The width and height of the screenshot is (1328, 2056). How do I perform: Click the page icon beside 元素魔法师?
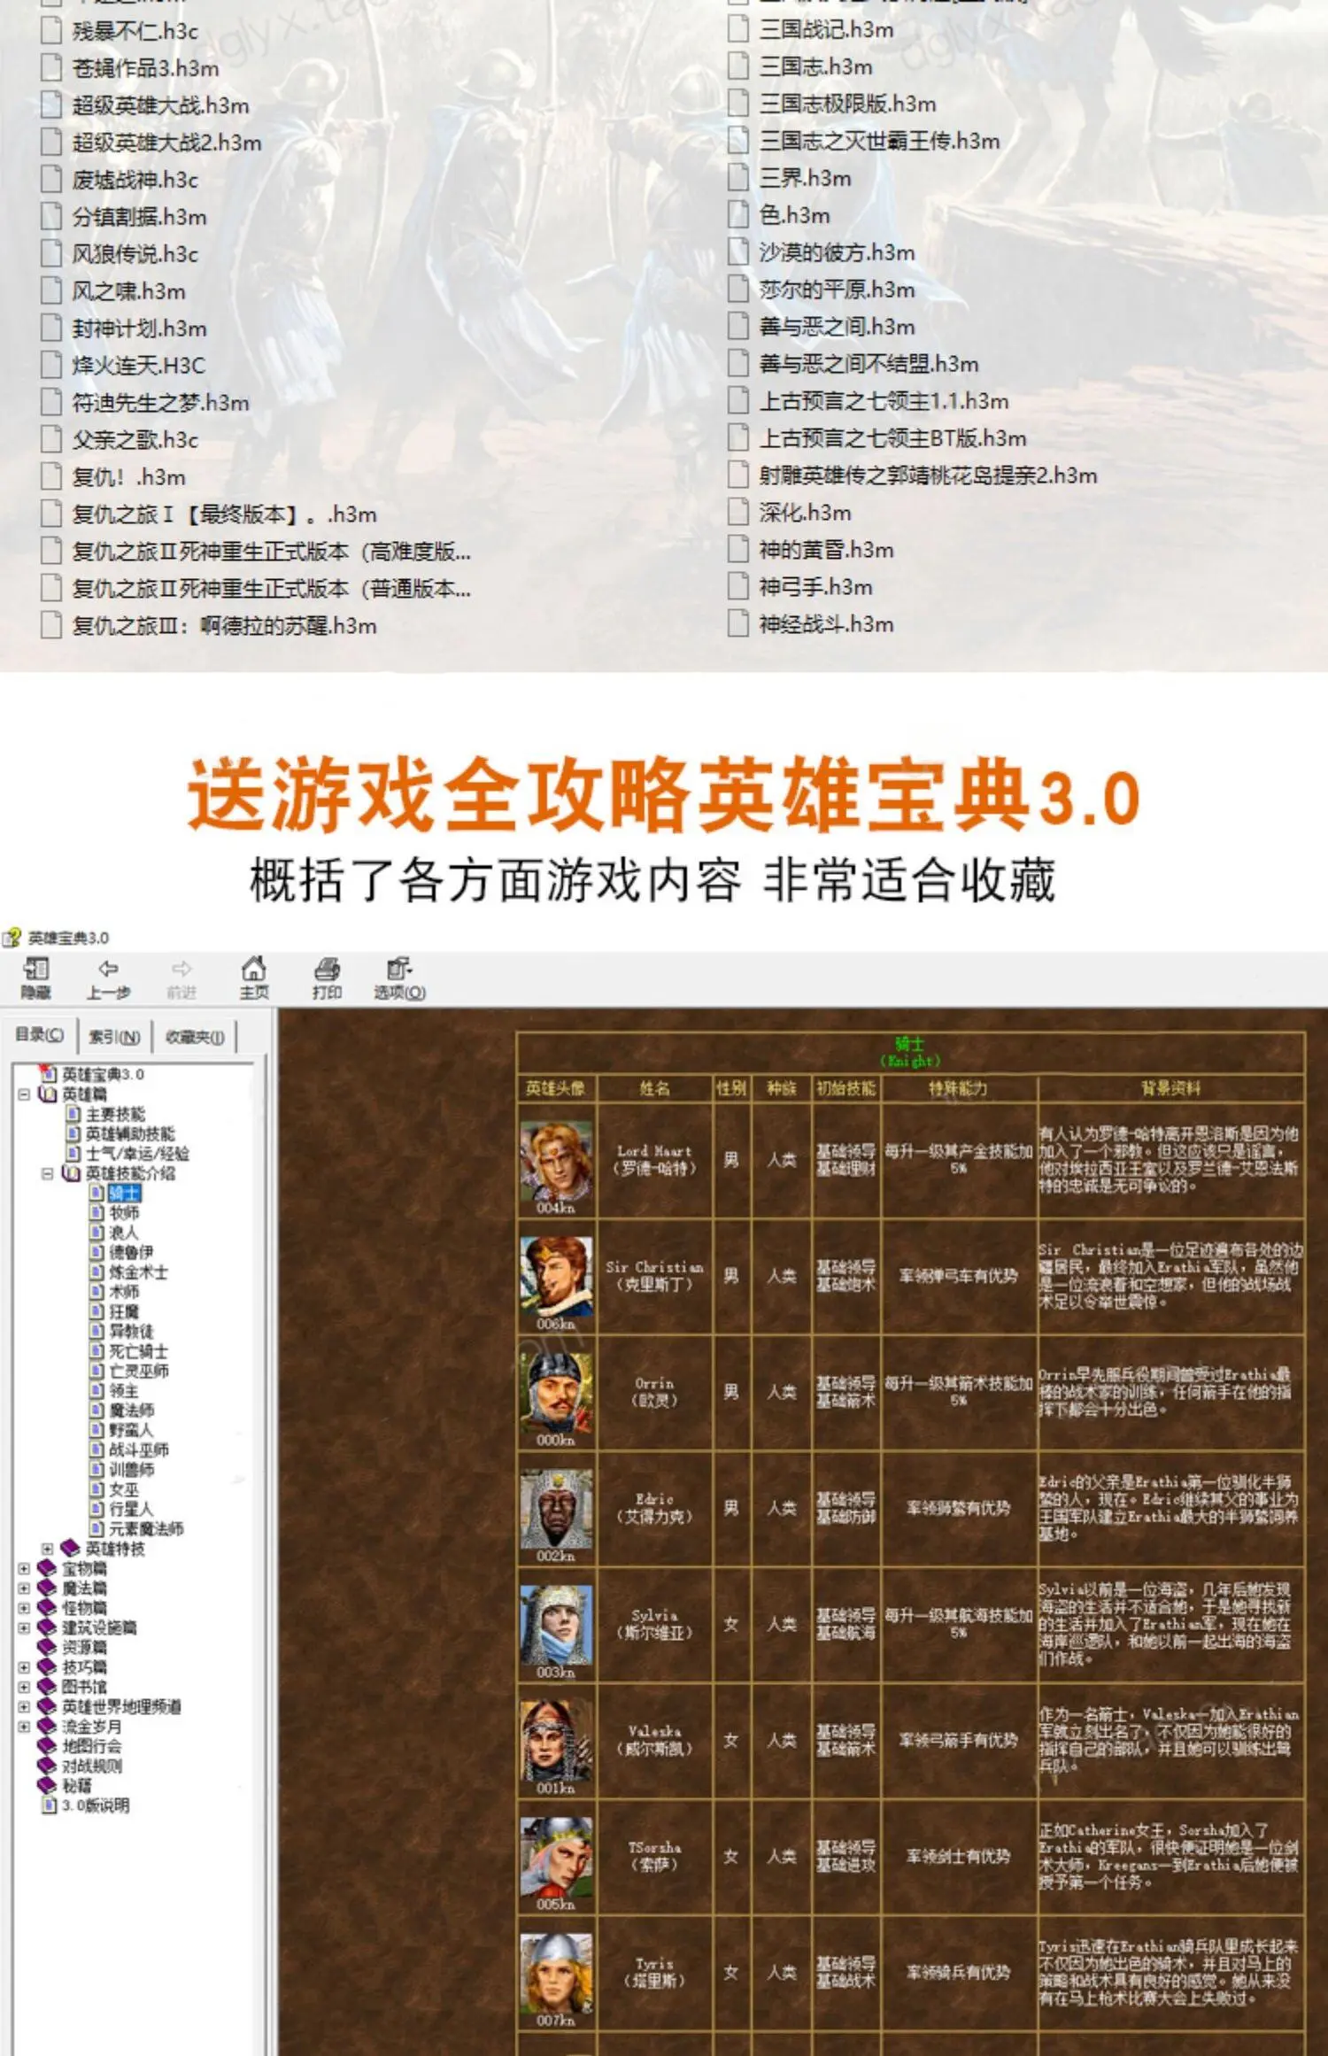(x=97, y=1529)
